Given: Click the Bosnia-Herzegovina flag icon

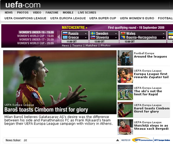Looking at the screenshot, I should [123, 37].
